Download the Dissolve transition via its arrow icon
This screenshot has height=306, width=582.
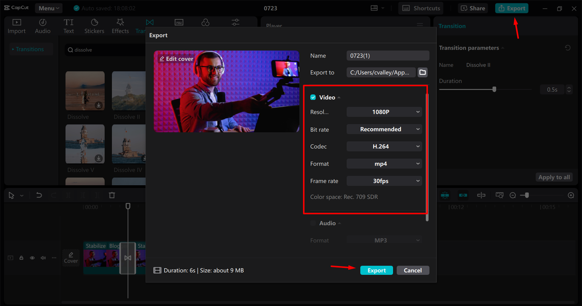(x=99, y=105)
